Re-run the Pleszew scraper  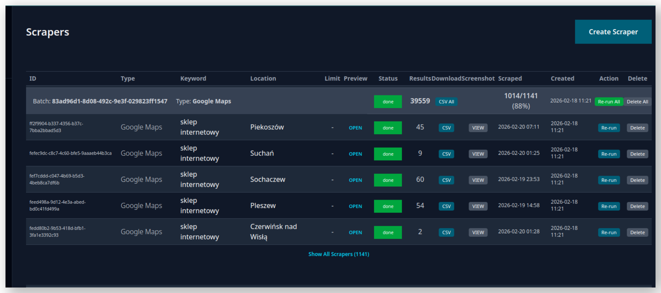click(x=609, y=206)
